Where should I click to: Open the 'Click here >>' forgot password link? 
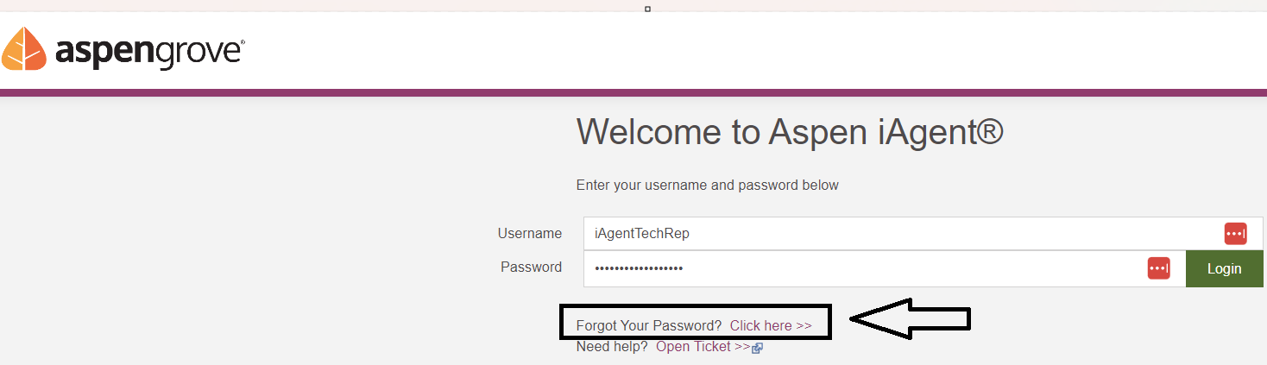click(x=771, y=325)
